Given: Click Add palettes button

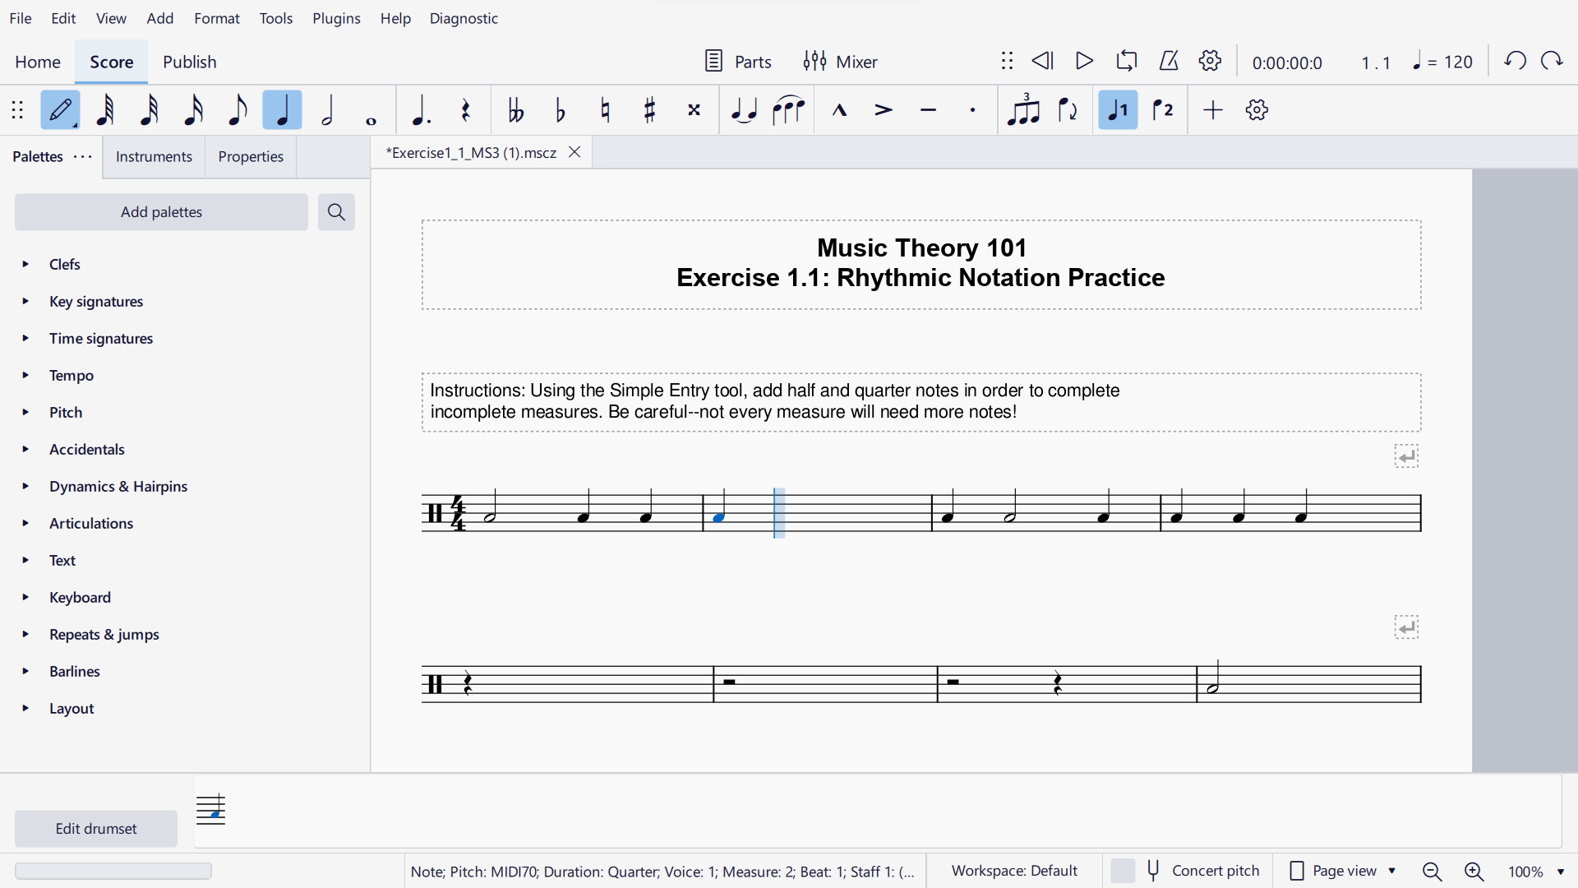Looking at the screenshot, I should point(161,212).
